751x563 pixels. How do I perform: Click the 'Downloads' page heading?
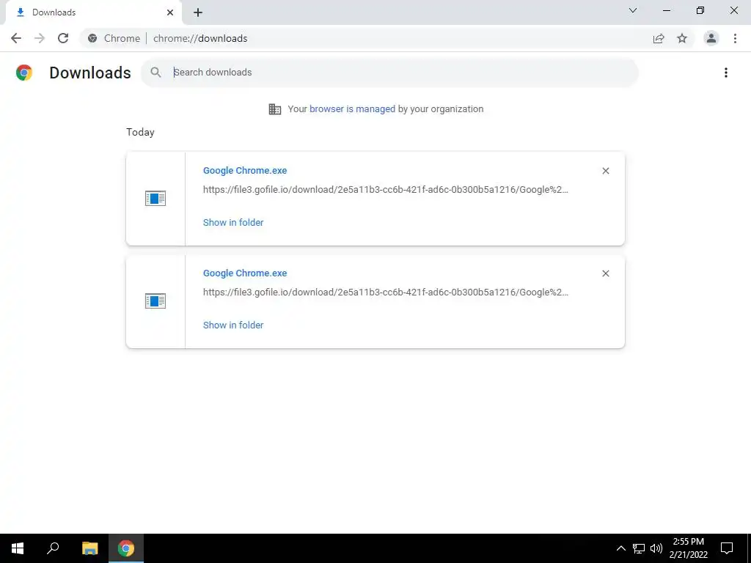90,73
